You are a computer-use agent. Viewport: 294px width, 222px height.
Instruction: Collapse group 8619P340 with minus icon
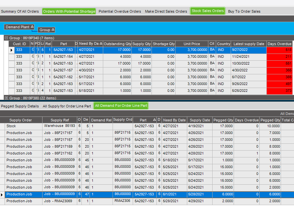(x=6, y=38)
